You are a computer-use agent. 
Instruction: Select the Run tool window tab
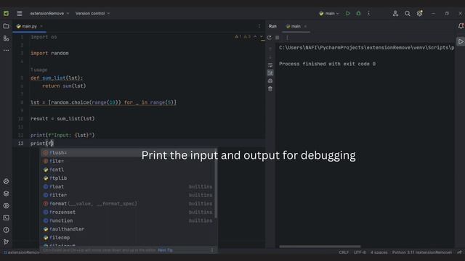[x=272, y=26]
